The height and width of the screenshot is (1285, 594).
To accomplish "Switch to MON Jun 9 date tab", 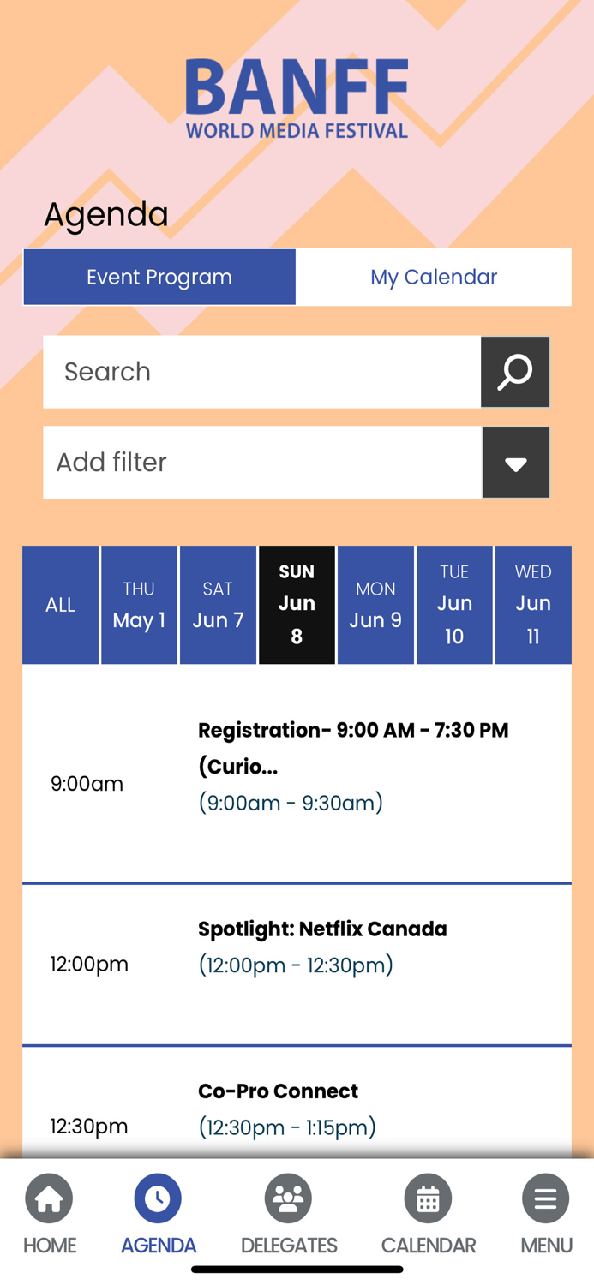I will click(375, 605).
